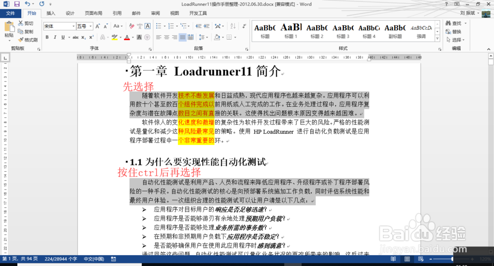Open the multilevel list dropdown

189,26
